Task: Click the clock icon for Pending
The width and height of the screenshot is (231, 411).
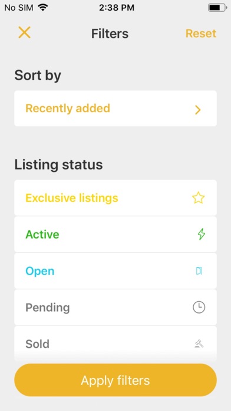Action: (199, 307)
